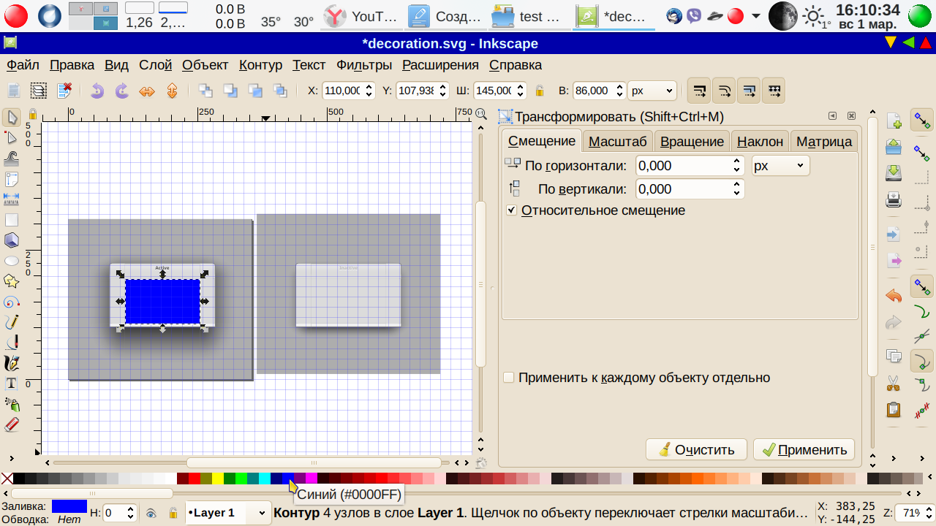Click the scissors Cut icon

[894, 383]
